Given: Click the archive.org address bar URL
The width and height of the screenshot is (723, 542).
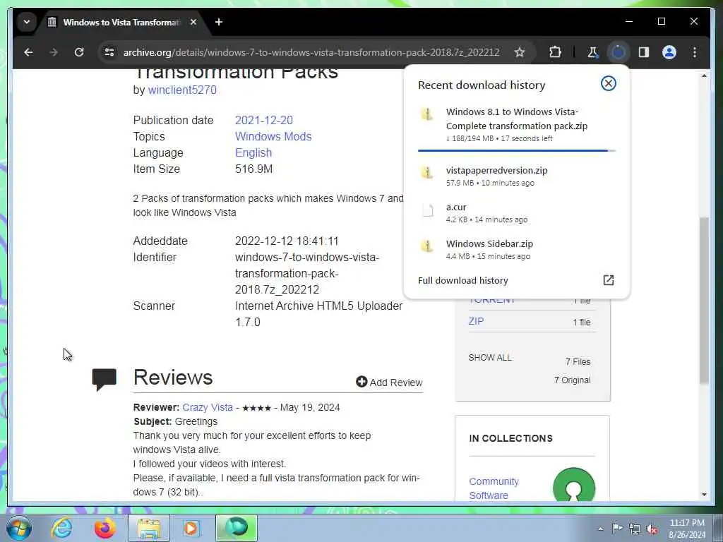Looking at the screenshot, I should (x=311, y=52).
